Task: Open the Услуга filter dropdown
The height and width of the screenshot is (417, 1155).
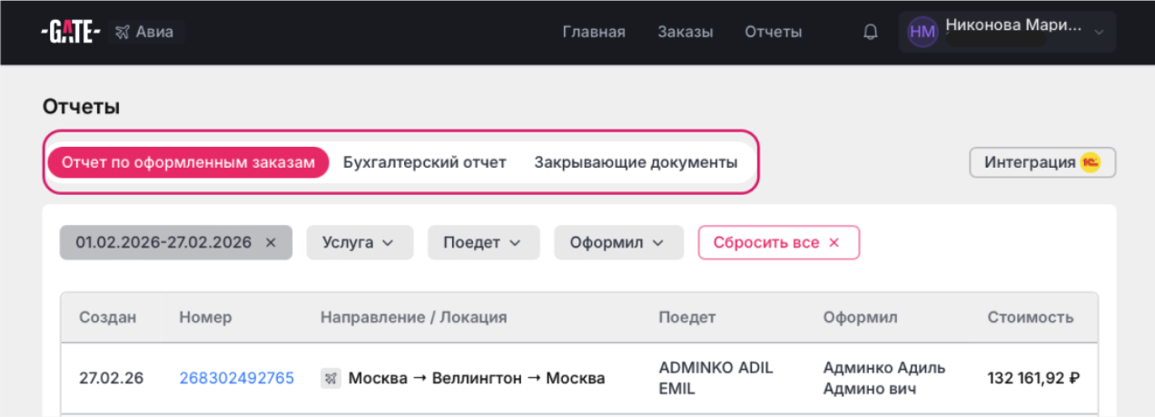Action: [x=360, y=243]
